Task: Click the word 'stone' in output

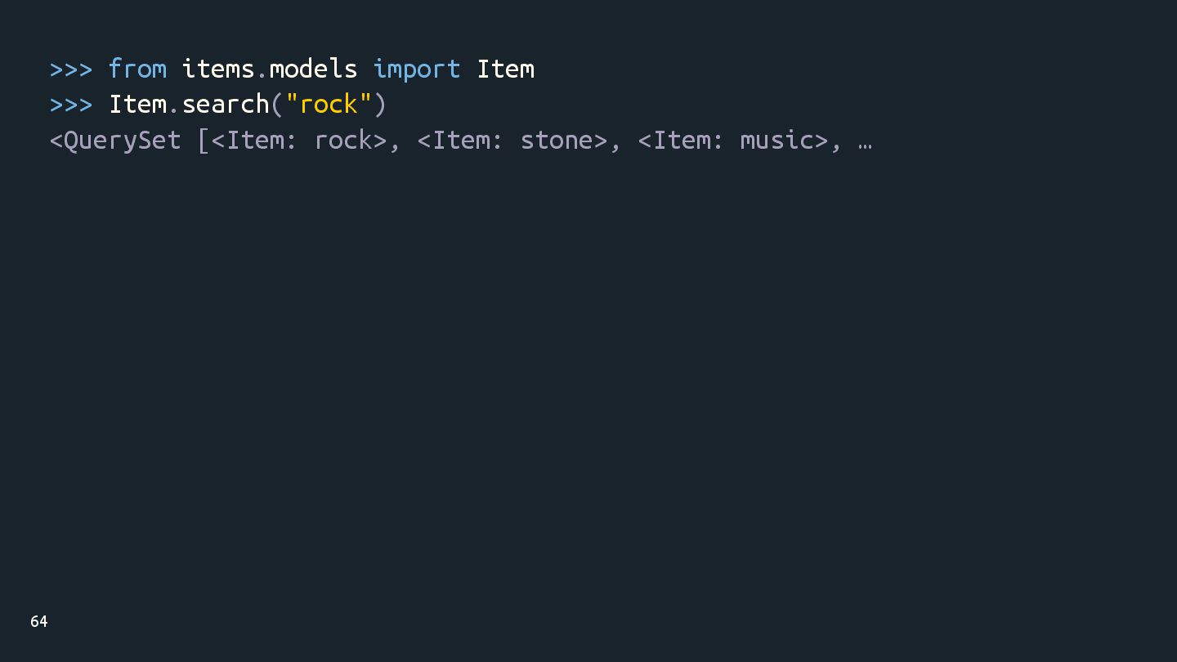Action: pyautogui.click(x=557, y=141)
